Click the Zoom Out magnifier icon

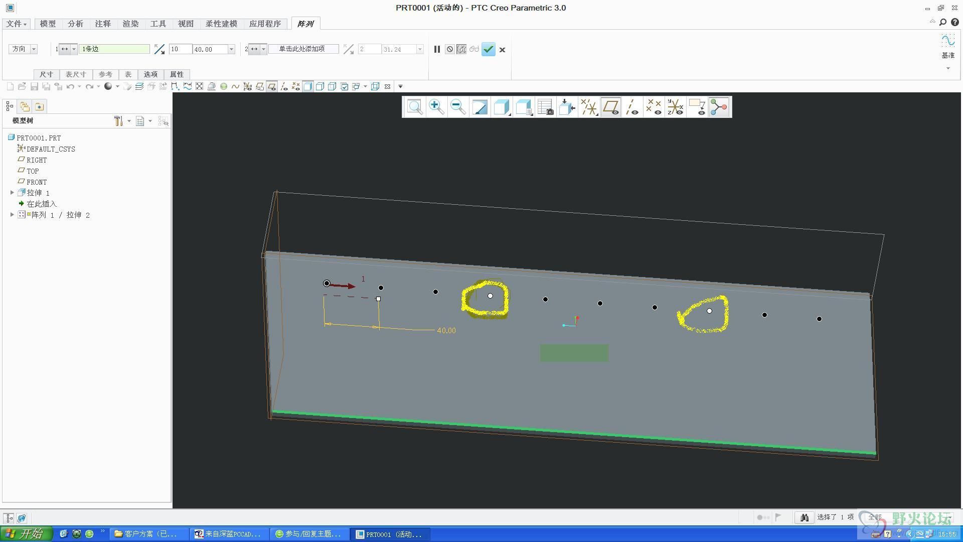click(457, 107)
